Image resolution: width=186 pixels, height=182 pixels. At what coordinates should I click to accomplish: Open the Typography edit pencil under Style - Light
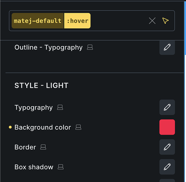(167, 107)
